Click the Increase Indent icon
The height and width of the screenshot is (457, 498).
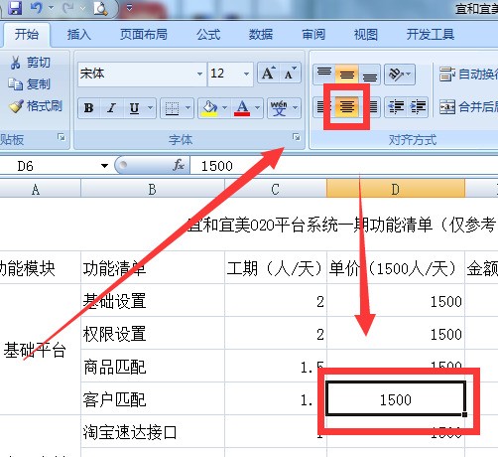click(418, 106)
